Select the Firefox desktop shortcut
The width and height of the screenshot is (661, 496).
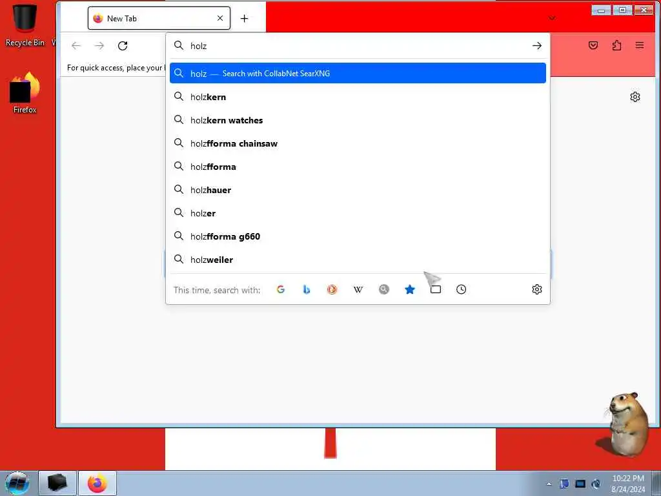pyautogui.click(x=25, y=93)
